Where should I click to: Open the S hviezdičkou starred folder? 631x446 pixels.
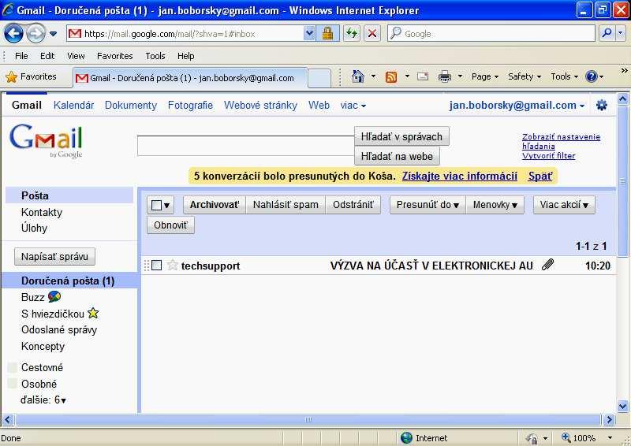[x=60, y=314]
